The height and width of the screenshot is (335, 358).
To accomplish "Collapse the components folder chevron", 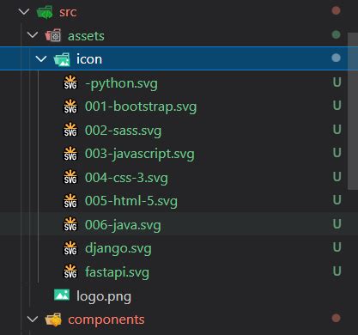I will pos(33,319).
